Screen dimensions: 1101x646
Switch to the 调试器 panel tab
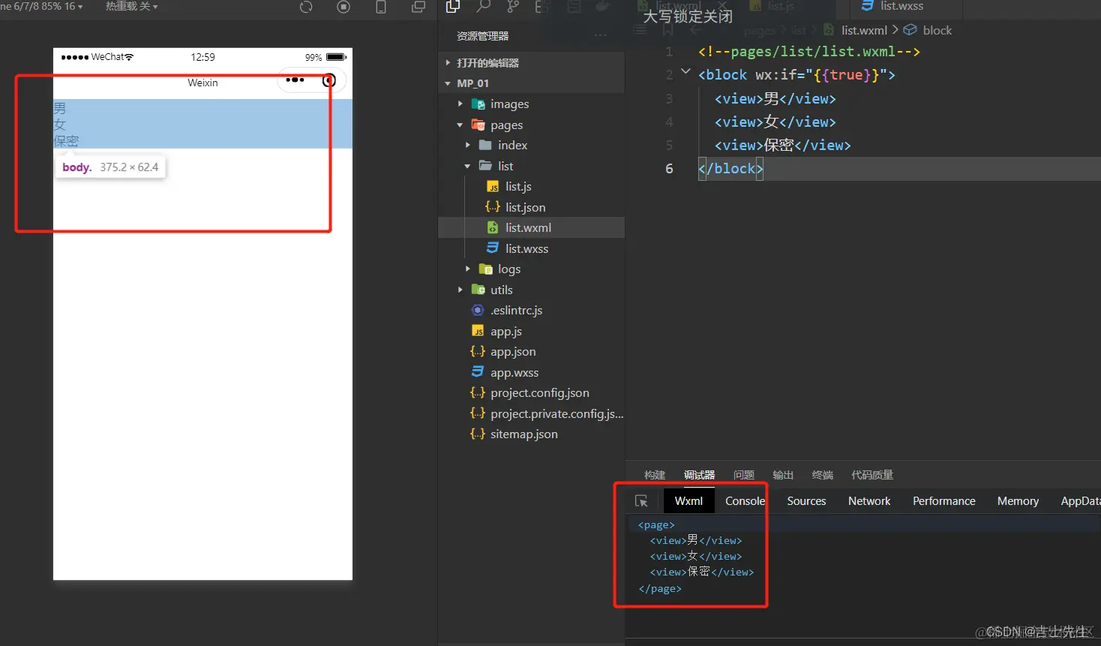(699, 475)
